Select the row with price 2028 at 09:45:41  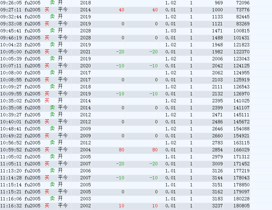(86, 31)
